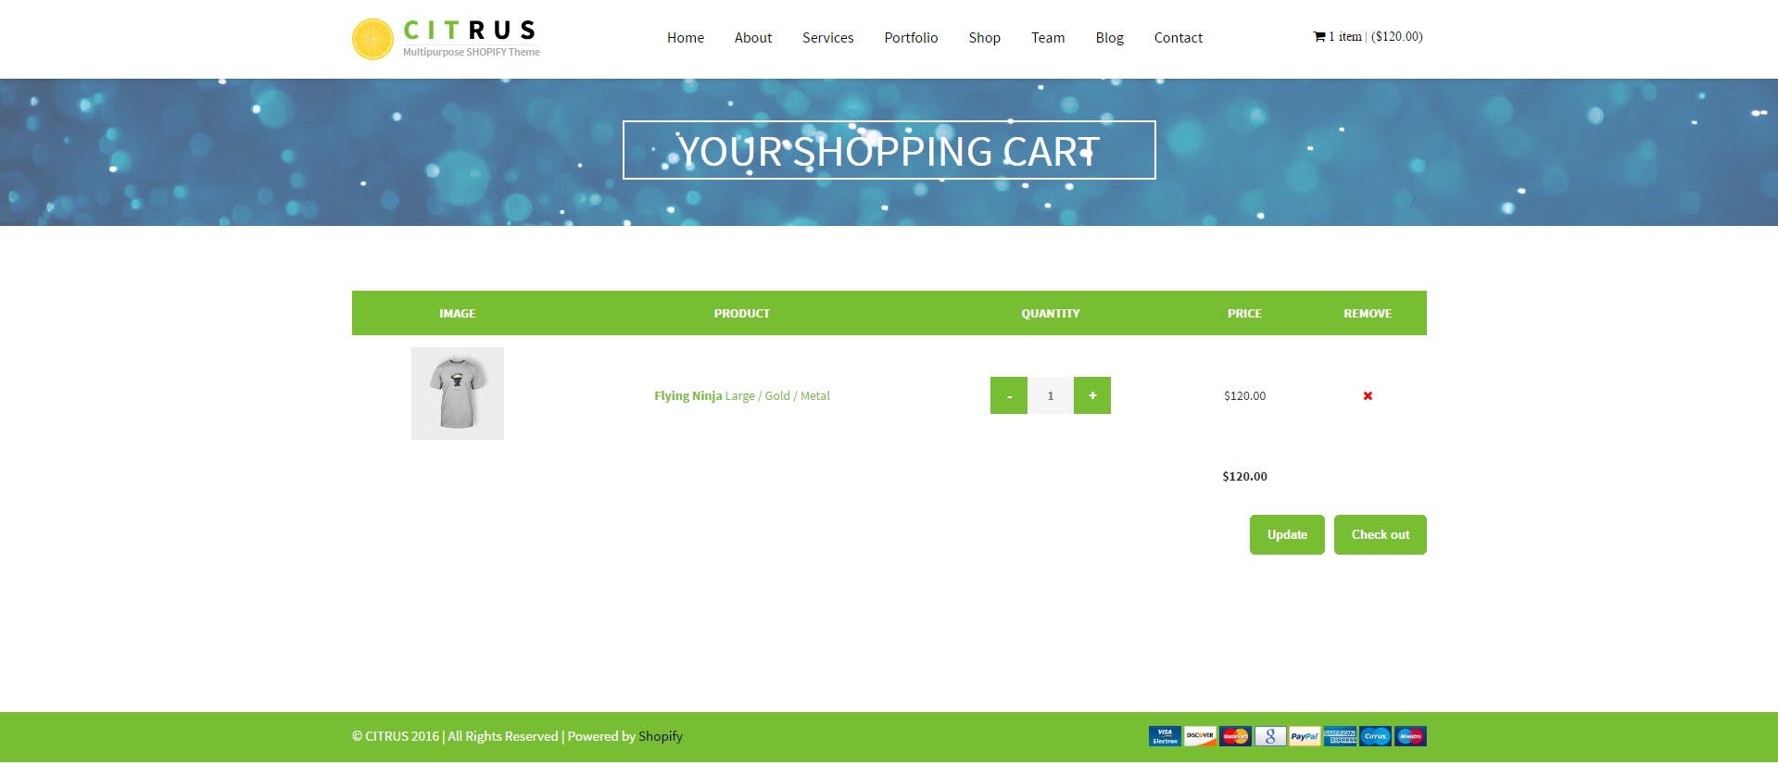
Task: Click the Visa Electron payment icon
Action: 1165,736
